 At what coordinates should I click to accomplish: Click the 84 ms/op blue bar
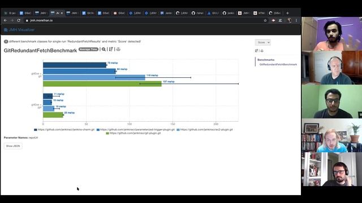(79, 72)
